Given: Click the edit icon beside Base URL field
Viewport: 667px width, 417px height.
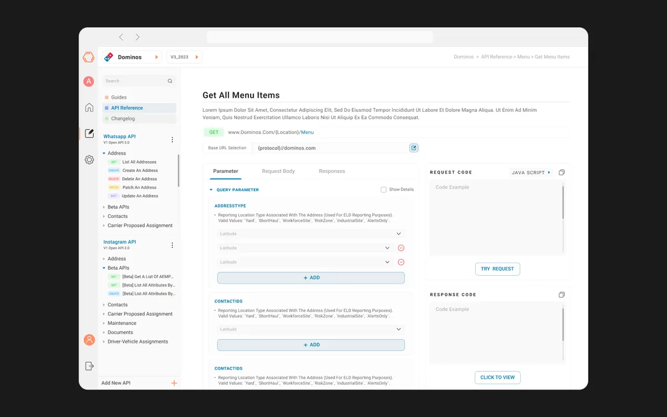Looking at the screenshot, I should click(414, 148).
